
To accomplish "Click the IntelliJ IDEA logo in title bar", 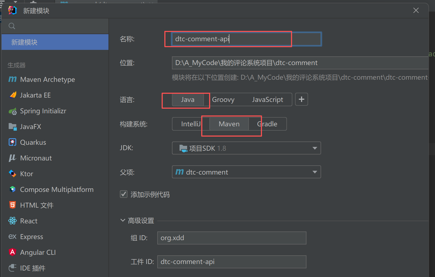I will 12,10.
